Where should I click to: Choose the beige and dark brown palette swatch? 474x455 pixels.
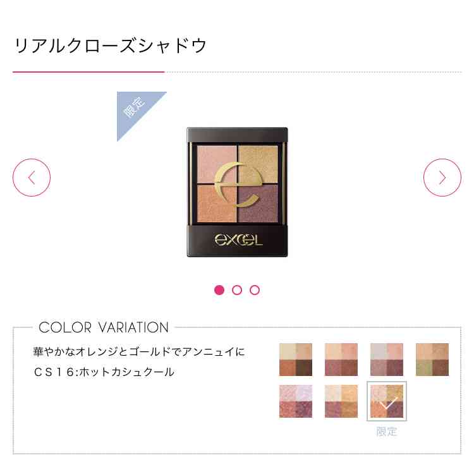(x=296, y=360)
